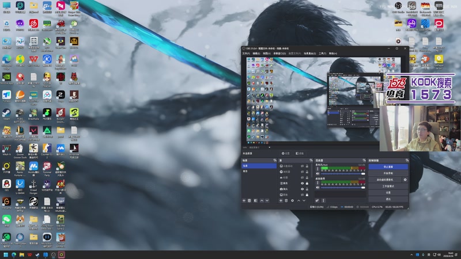Open advanced audio properties gears in Audio Mixer
The height and width of the screenshot is (259, 461).
pyautogui.click(x=318, y=200)
